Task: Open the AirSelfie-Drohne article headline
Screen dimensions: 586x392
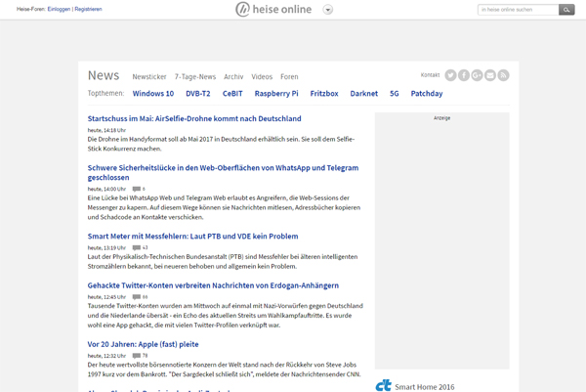Action: 194,118
